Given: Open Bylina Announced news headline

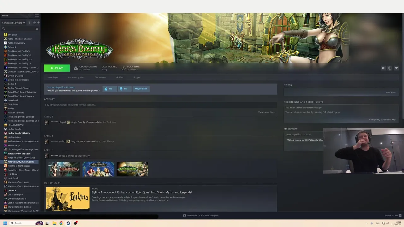Looking at the screenshot, I should (142, 192).
